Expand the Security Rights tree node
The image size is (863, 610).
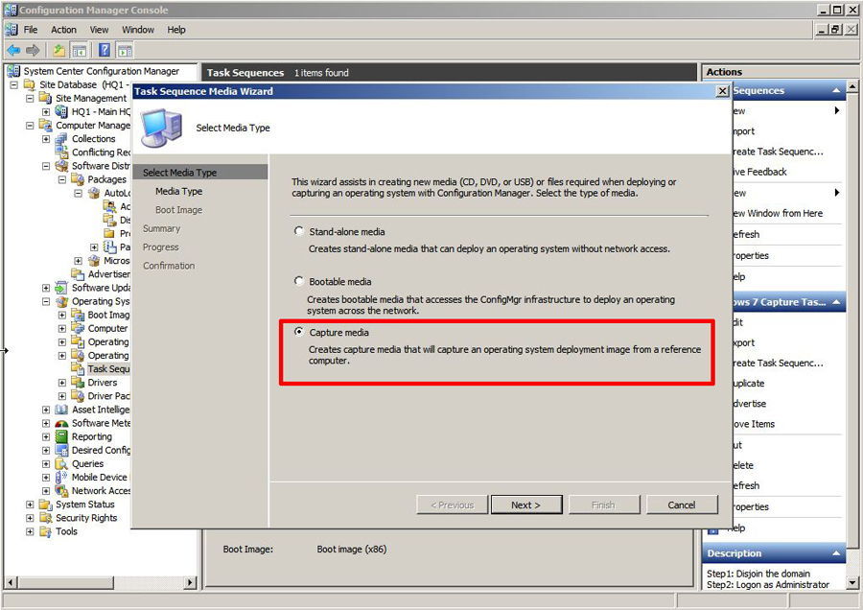[30, 518]
